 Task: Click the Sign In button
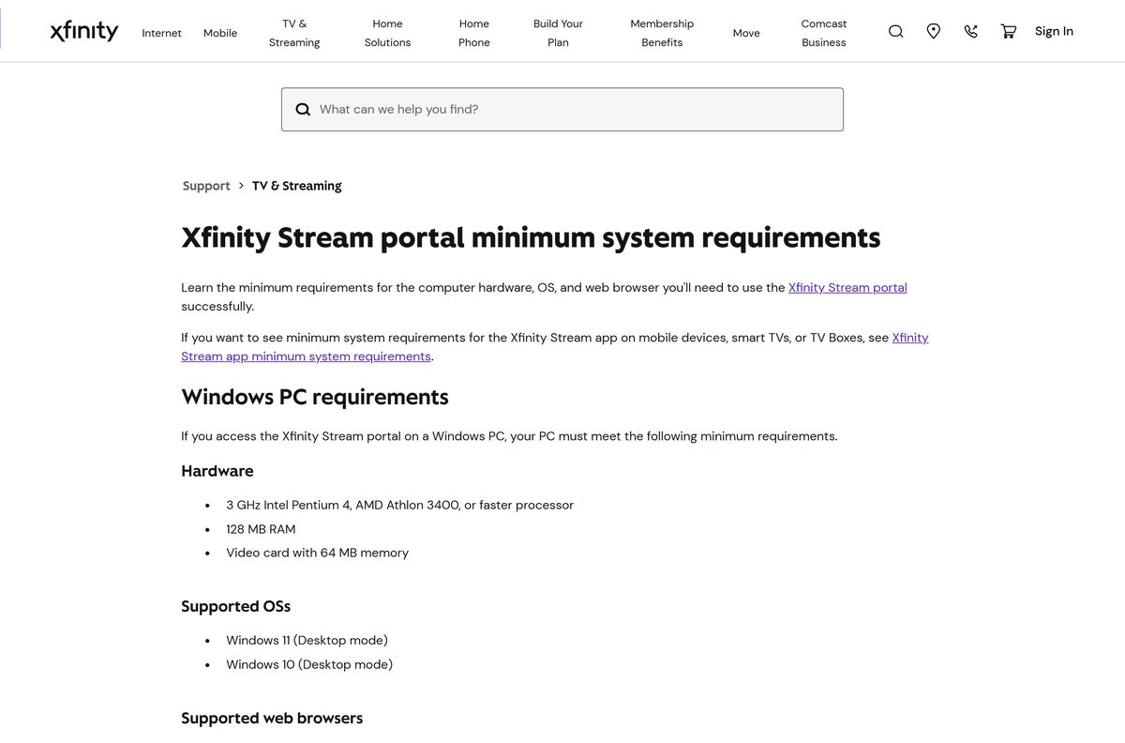(x=1054, y=31)
